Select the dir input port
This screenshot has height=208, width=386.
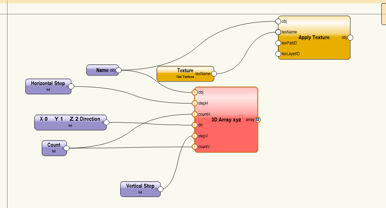[194, 125]
